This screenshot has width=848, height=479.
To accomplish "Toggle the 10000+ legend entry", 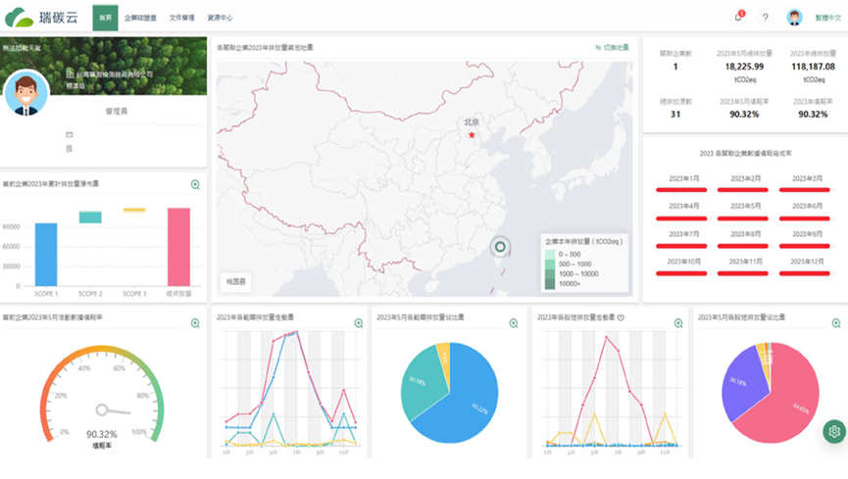I will coord(563,284).
